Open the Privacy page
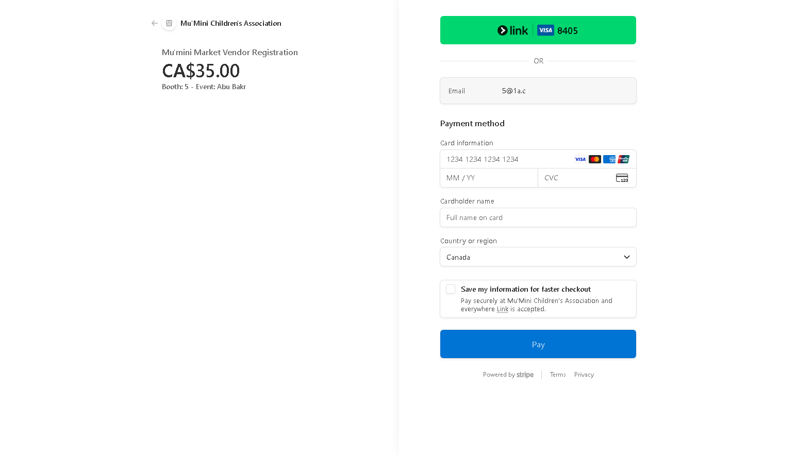This screenshot has width=797, height=455. click(584, 375)
